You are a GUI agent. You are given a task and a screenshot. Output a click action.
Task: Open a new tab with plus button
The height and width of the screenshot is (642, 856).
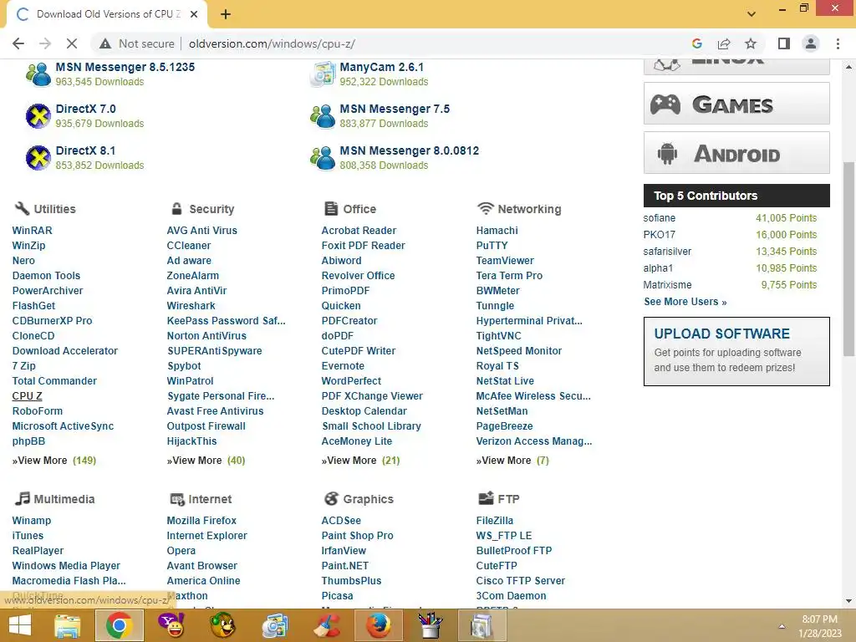click(x=226, y=14)
